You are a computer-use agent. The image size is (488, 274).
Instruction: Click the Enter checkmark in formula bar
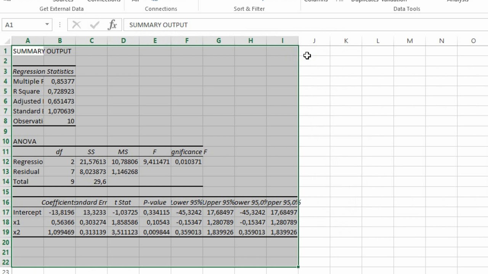(94, 25)
